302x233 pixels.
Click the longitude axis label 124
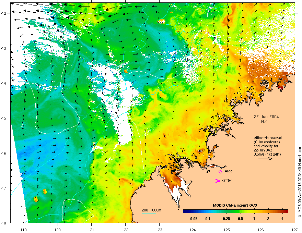(193, 230)
